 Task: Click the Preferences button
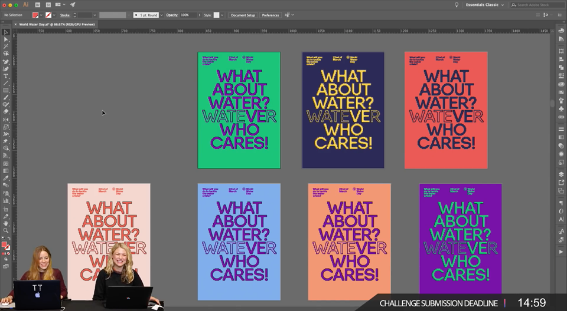tap(271, 15)
